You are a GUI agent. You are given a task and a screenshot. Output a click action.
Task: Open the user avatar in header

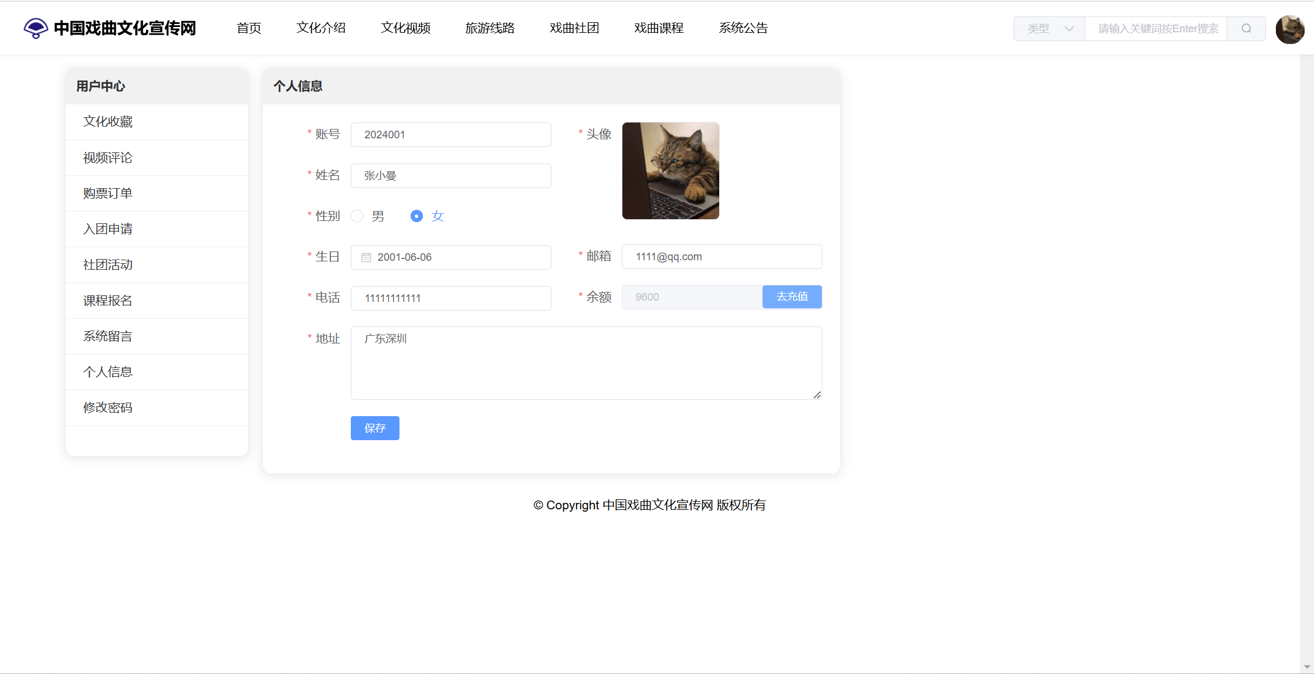click(1289, 29)
